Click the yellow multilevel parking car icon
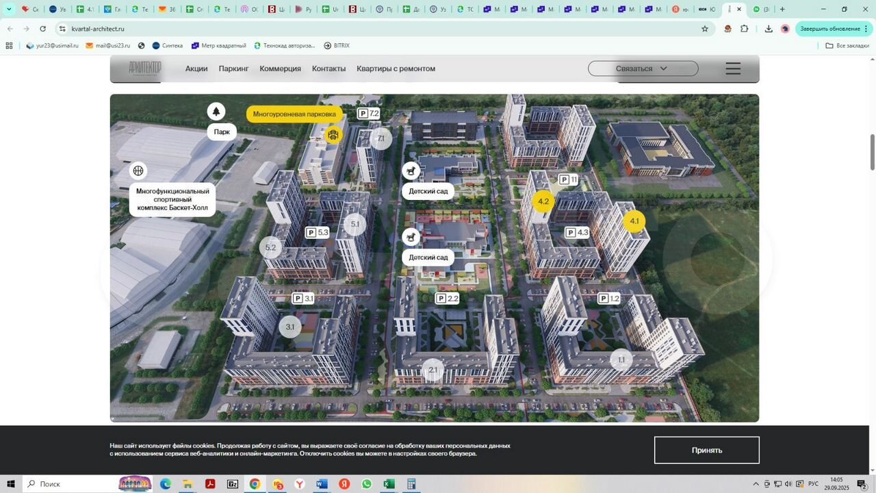This screenshot has width=876, height=493. 333,135
